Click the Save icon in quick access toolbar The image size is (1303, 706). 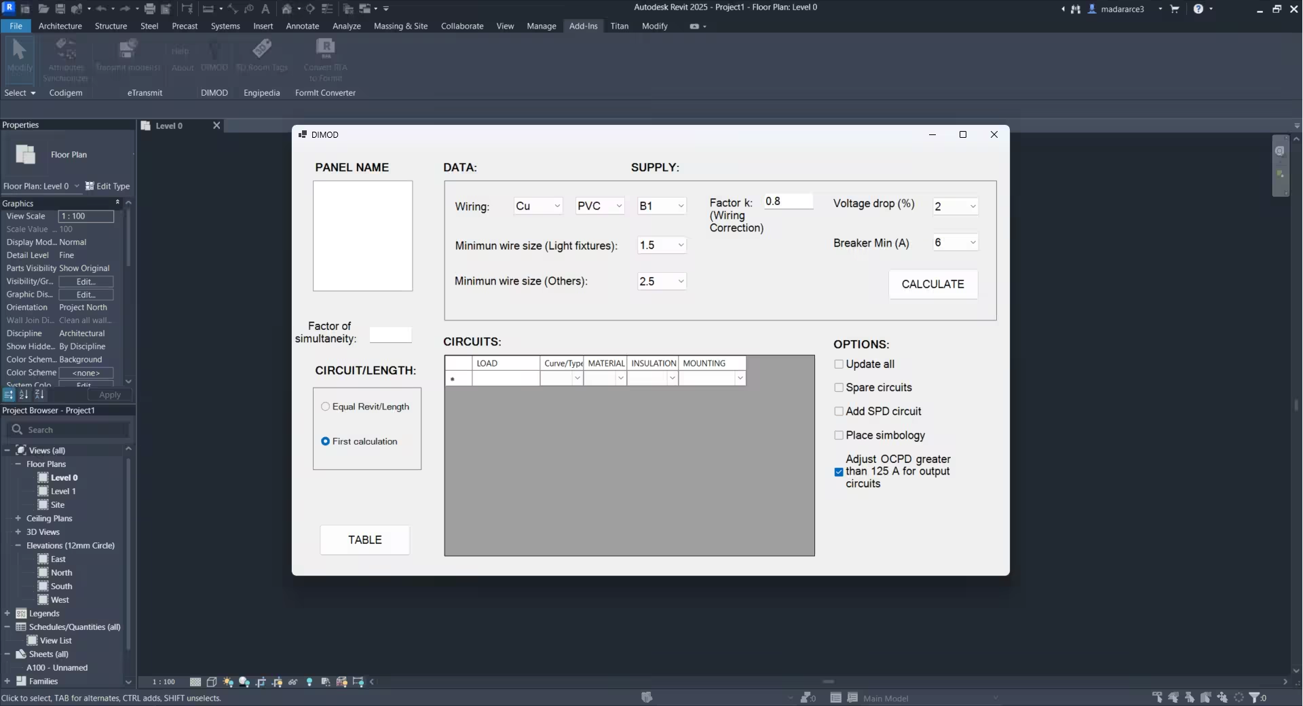tap(60, 9)
